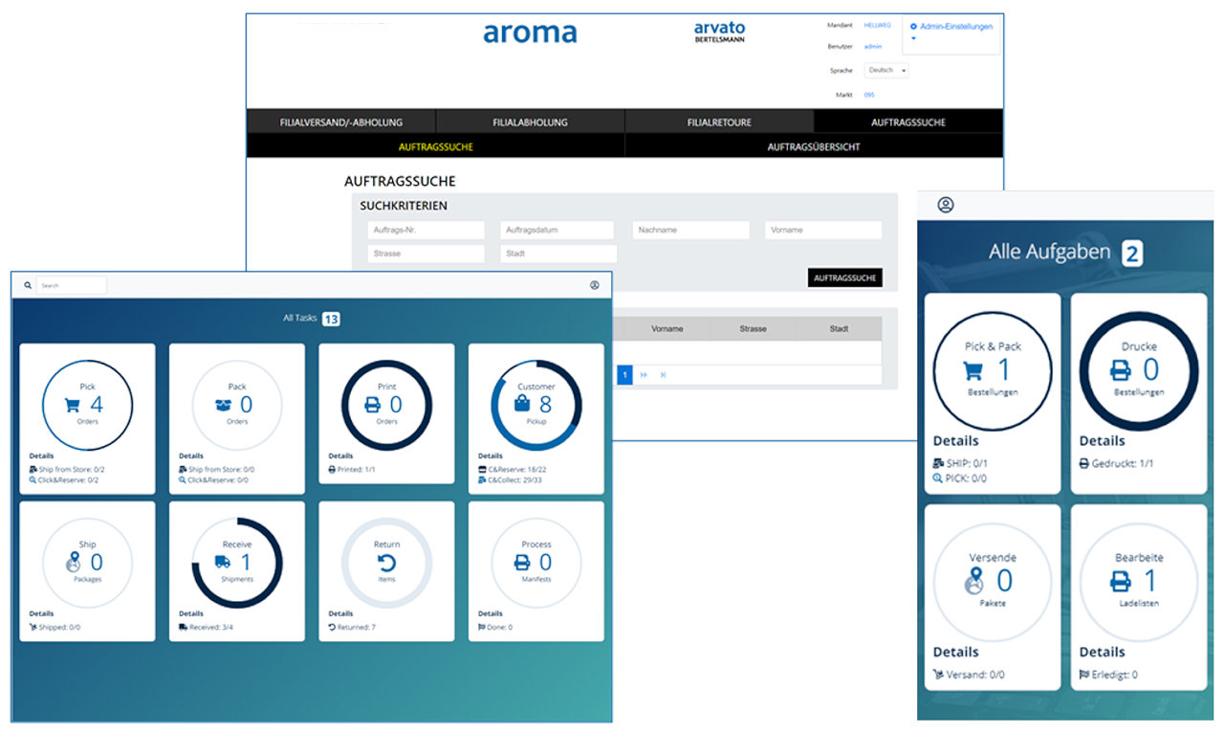Viewport: 1224px width, 733px height.
Task: Click the truck icon beside SHIP: 0/1
Action: [938, 463]
